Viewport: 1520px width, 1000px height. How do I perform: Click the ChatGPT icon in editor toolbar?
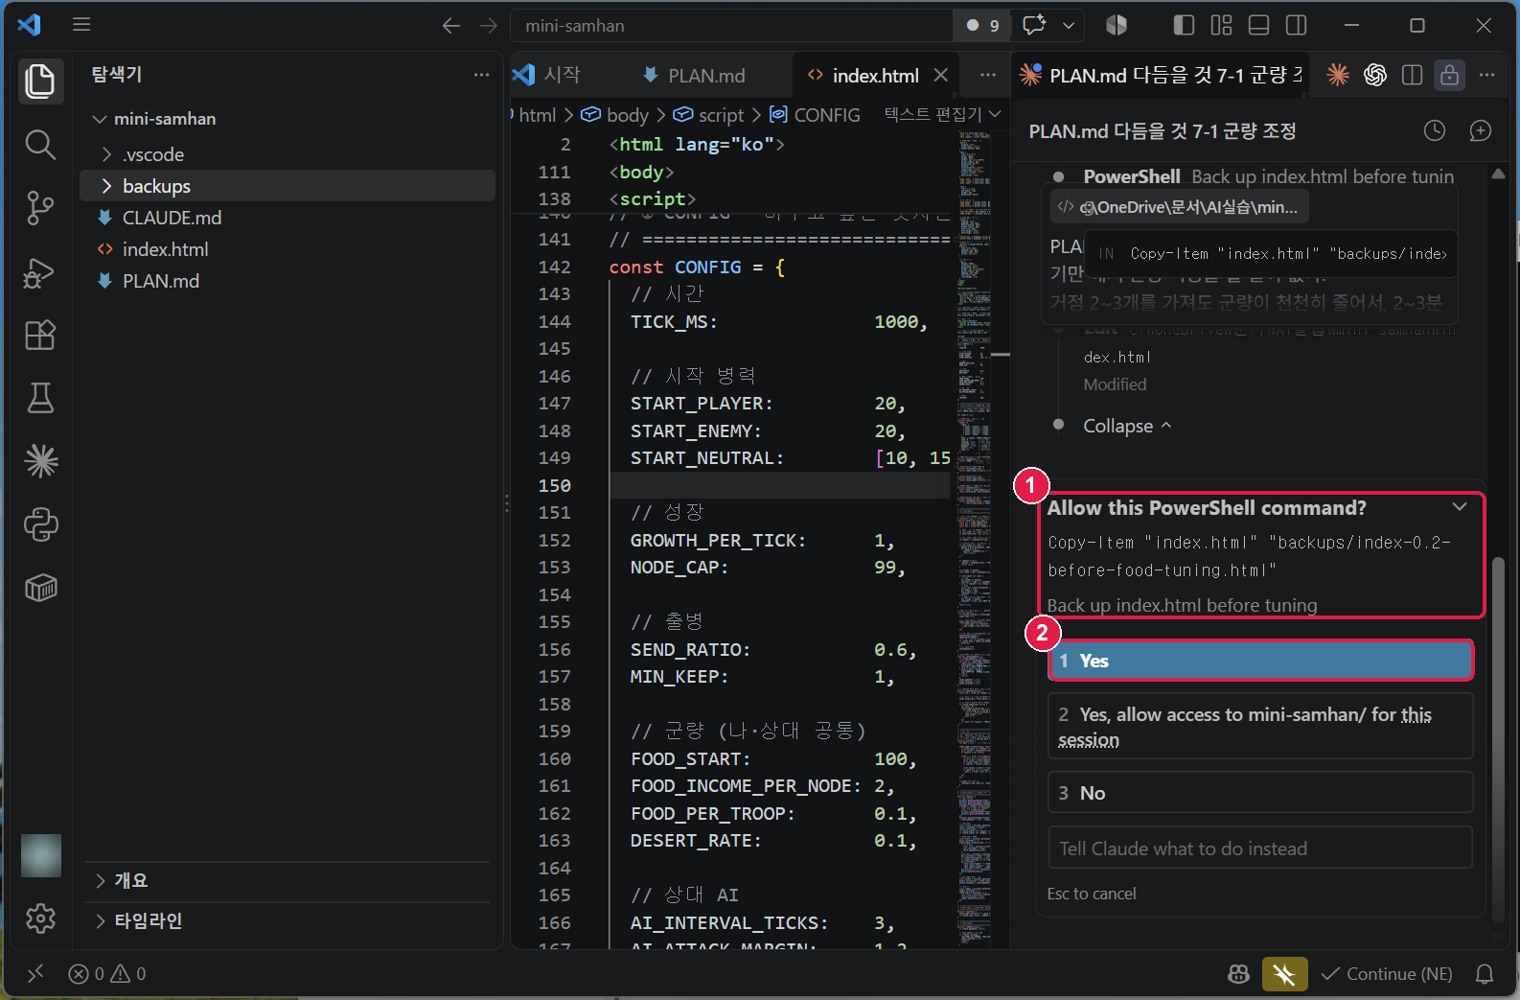pyautogui.click(x=1375, y=75)
